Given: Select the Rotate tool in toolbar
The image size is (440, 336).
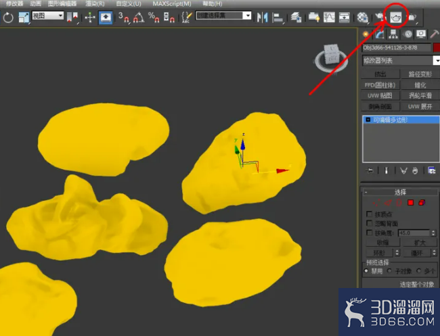Looking at the screenshot, I should click(8, 18).
